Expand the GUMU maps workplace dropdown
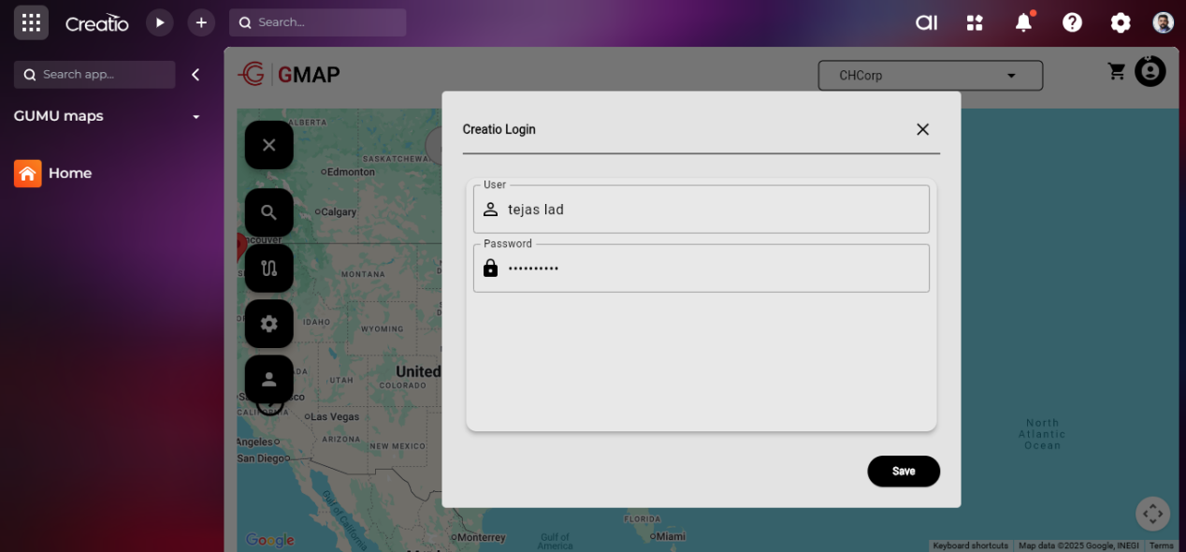 point(196,117)
